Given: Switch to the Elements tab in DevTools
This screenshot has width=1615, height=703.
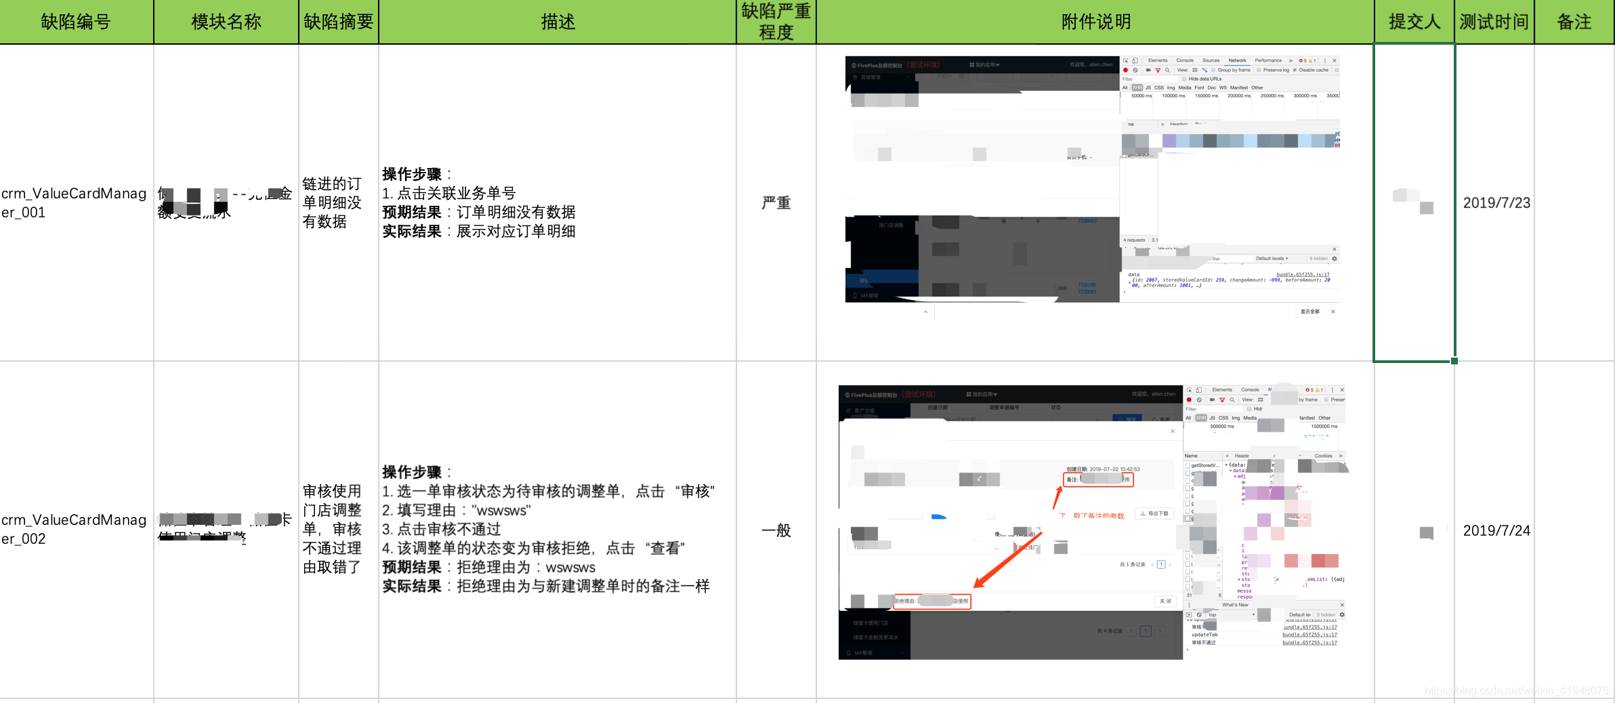Looking at the screenshot, I should click(1158, 60).
